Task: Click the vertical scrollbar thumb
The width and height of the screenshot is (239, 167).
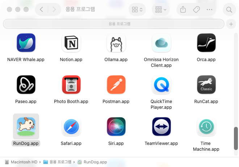Action: (x=236, y=138)
